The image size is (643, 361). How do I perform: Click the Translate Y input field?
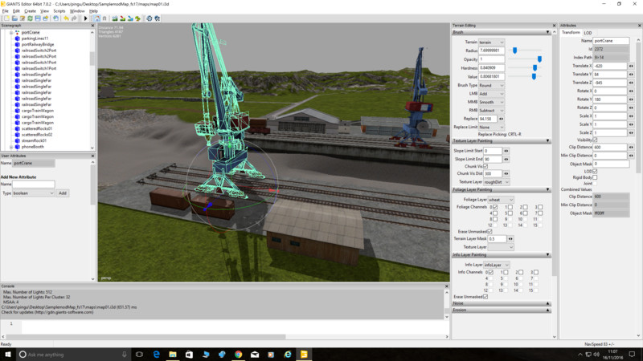(x=610, y=75)
